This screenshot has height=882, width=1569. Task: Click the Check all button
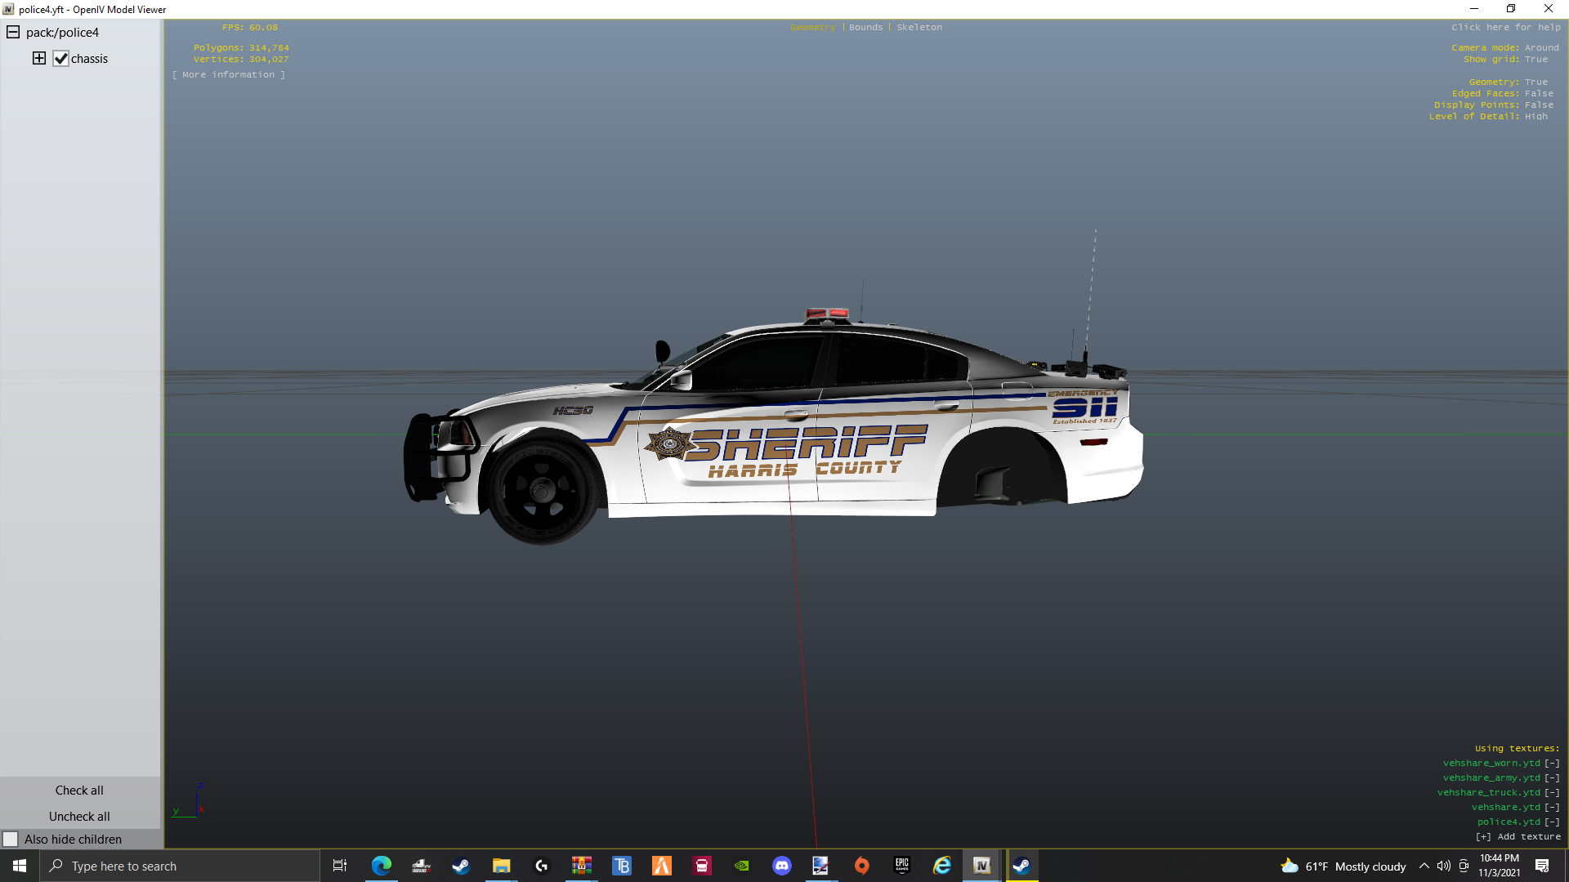pos(79,790)
